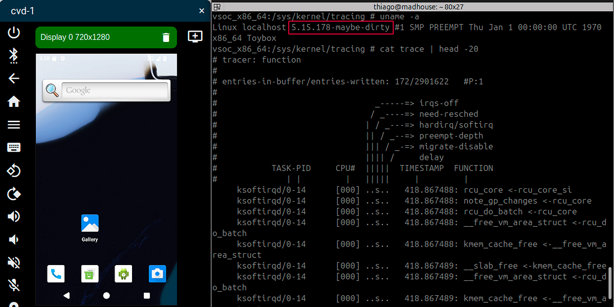Mute the device microphone

point(14,284)
